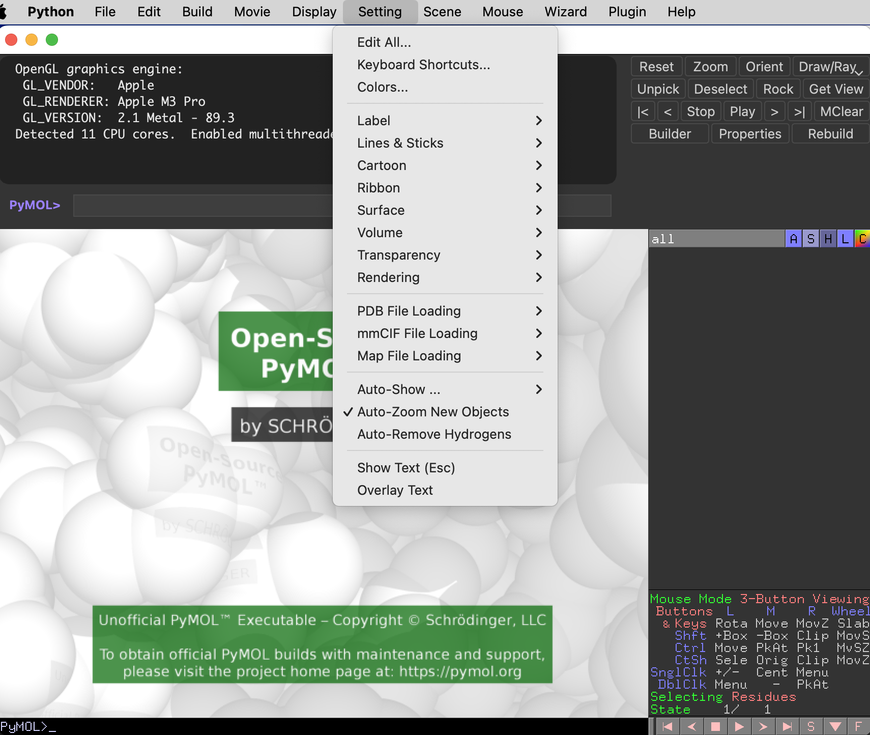Toggle Auto-Remove Hydrogens setting

pyautogui.click(x=445, y=434)
